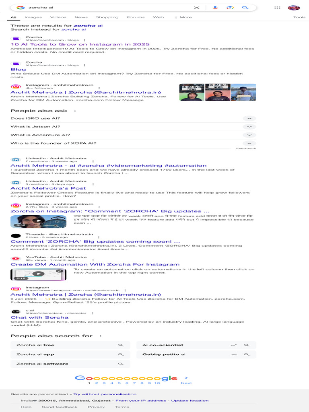Expand 'Who is the founder of XOPA AI?'

pos(133,144)
